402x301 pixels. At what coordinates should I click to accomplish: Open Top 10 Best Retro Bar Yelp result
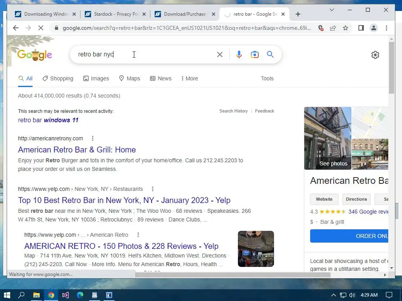[x=124, y=200]
